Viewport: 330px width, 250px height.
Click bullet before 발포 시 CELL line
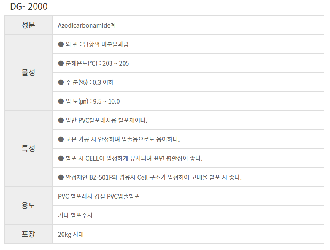[61, 158]
